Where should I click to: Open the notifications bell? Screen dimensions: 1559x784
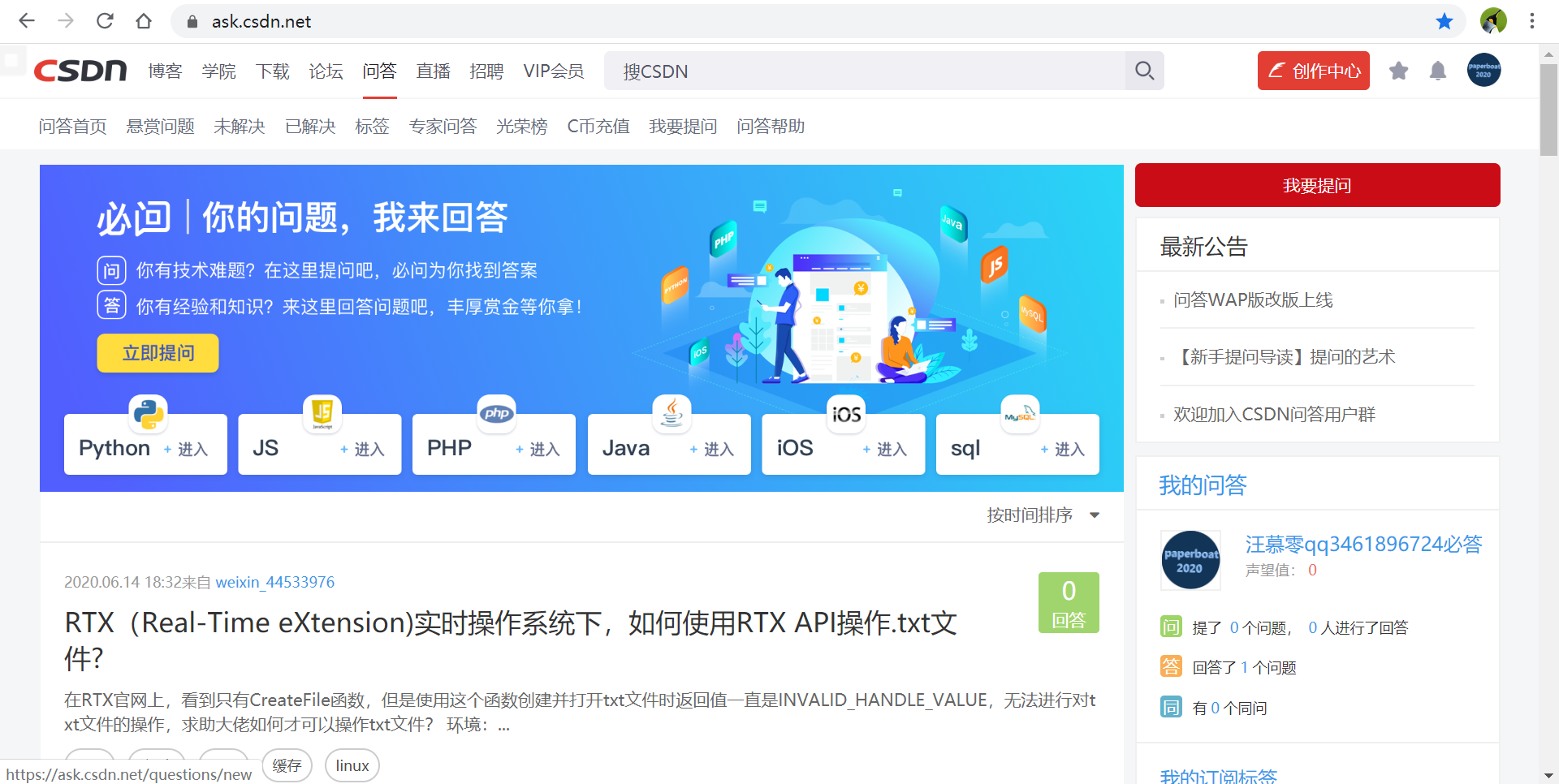[x=1438, y=71]
